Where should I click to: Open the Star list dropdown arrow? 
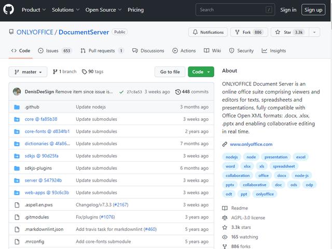(x=314, y=32)
